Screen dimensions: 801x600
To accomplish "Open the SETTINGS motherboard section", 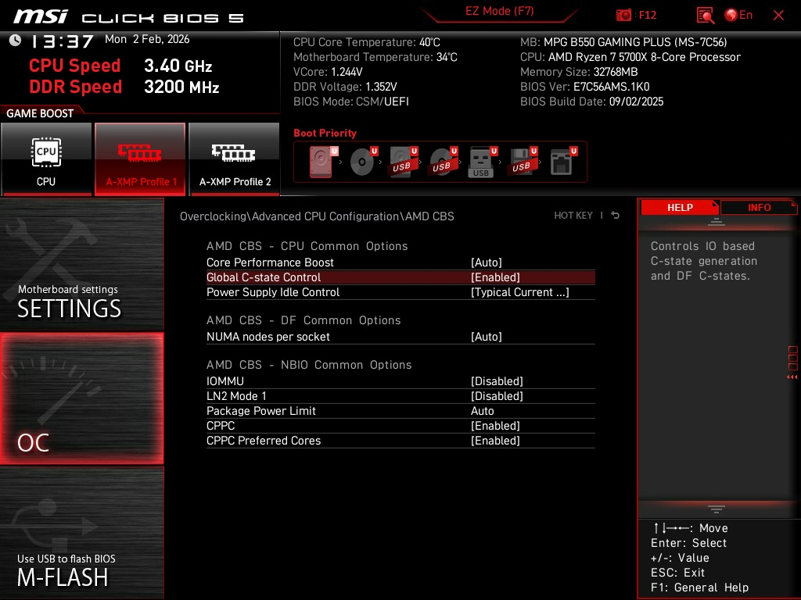I will click(81, 264).
